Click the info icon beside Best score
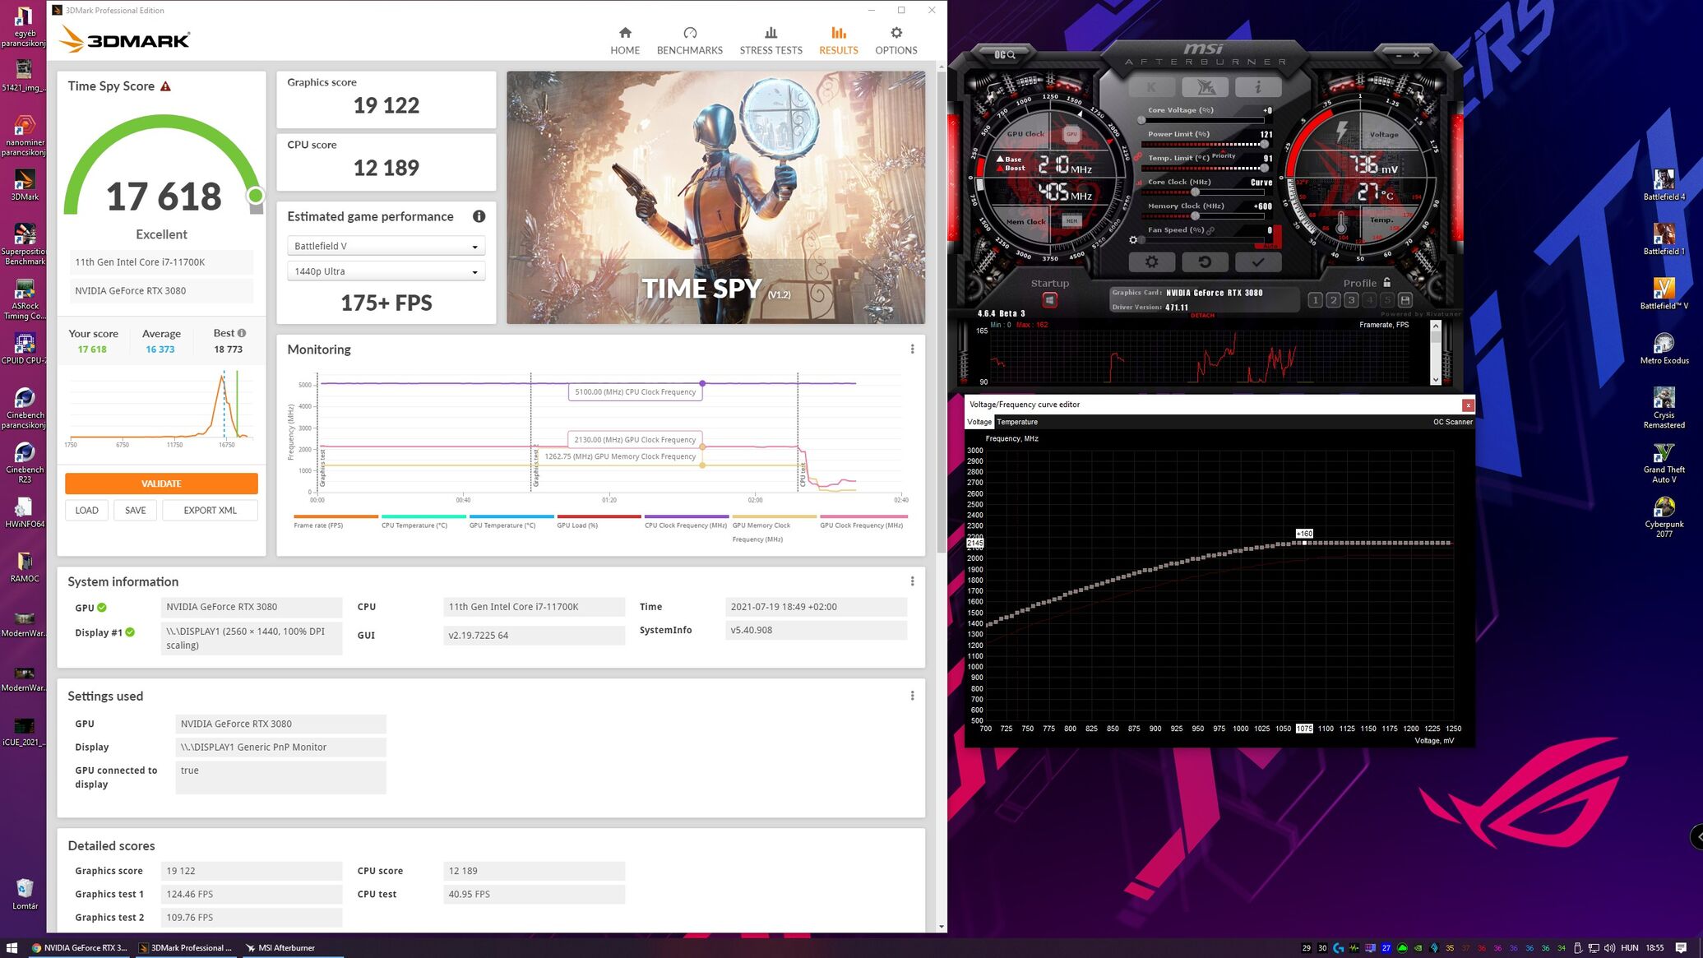The image size is (1703, 958). pos(242,333)
